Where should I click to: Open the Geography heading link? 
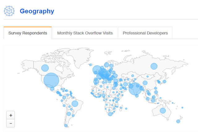click(x=37, y=11)
